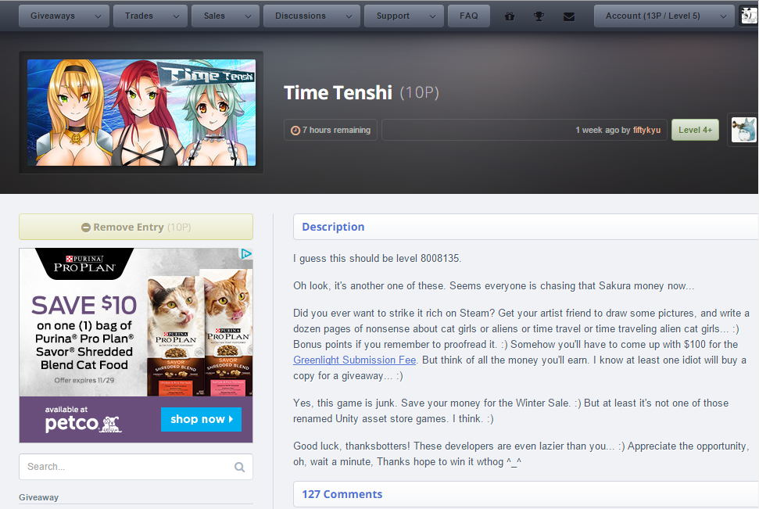Click the 1 week ago timestamp
This screenshot has width=759, height=509.
click(x=597, y=130)
